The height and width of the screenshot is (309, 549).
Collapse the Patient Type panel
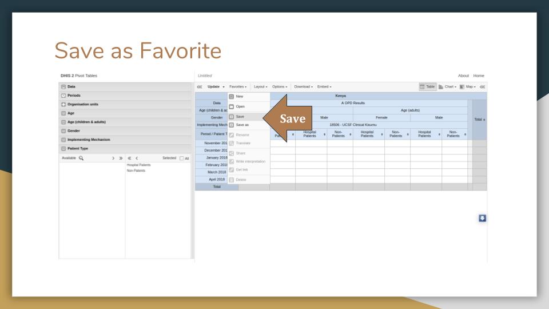tap(125, 149)
